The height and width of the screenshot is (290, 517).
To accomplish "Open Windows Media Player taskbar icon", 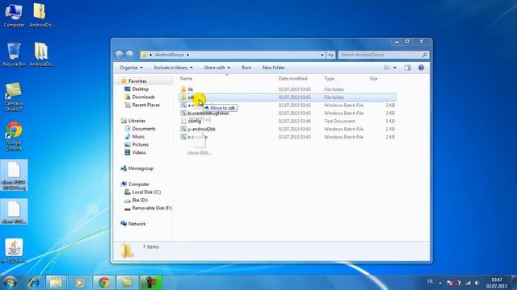I will pos(79,283).
